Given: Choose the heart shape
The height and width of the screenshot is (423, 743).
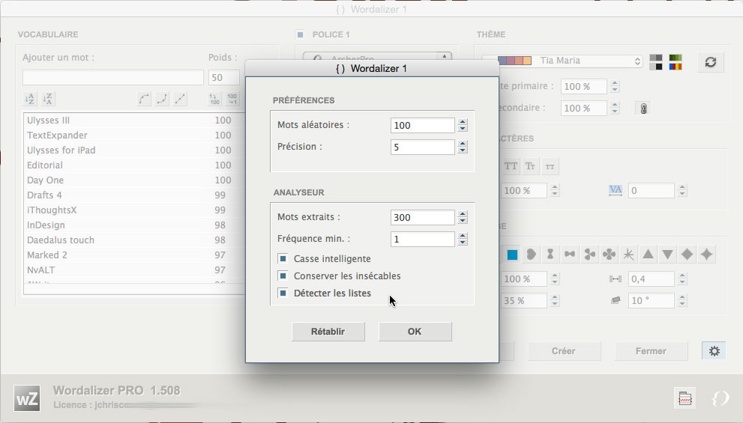Looking at the screenshot, I should [x=531, y=255].
